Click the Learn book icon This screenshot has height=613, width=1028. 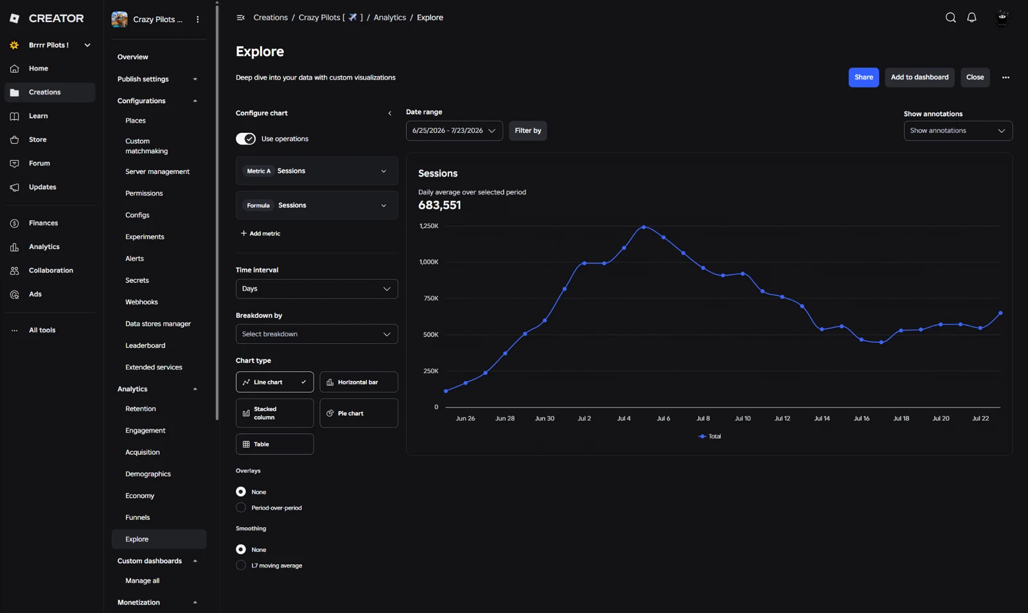pyautogui.click(x=14, y=116)
